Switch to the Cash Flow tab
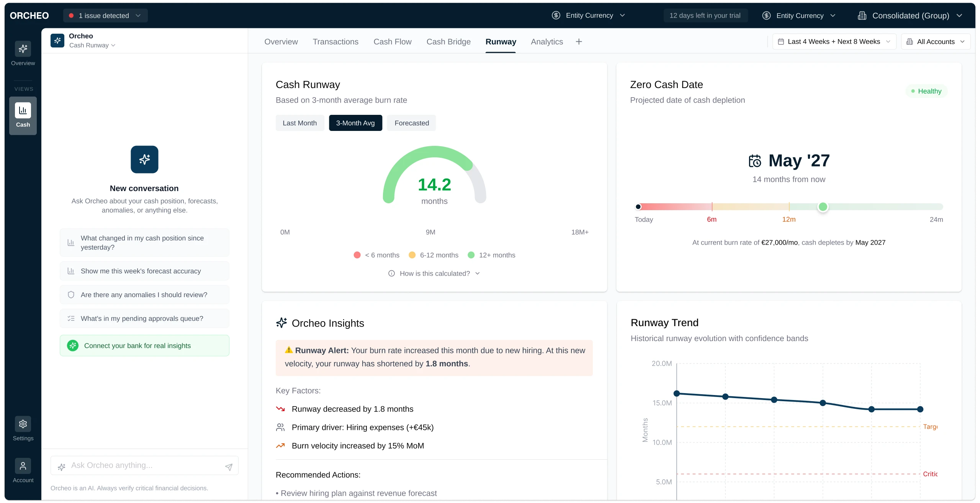Screen dimensions: 980x503 point(393,42)
